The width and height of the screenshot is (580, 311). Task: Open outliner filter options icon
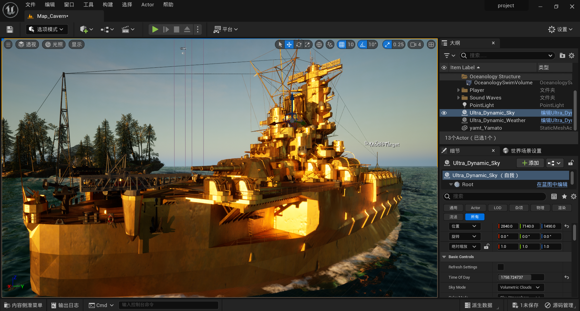point(449,56)
